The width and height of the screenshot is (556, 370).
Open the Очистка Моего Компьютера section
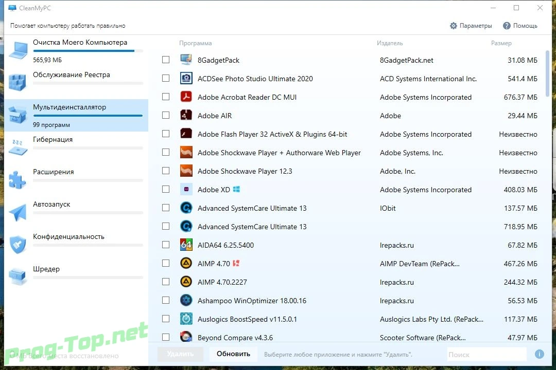[x=76, y=51]
